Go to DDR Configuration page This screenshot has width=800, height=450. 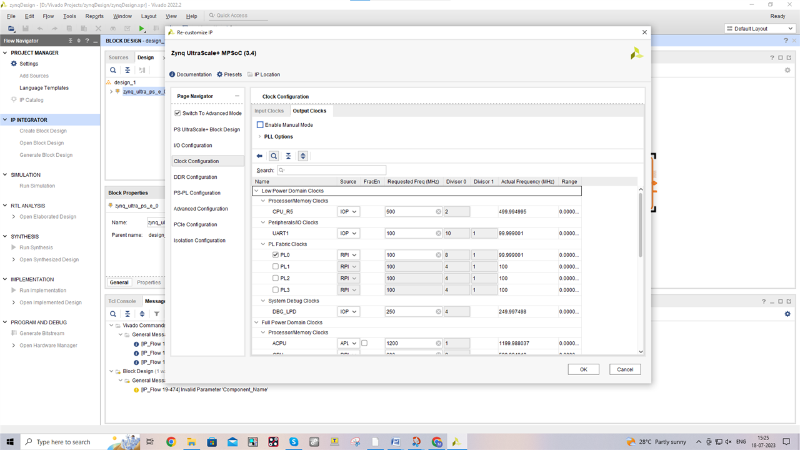(x=196, y=177)
